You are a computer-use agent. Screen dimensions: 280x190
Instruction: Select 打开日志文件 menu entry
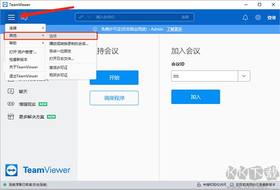tap(71, 59)
